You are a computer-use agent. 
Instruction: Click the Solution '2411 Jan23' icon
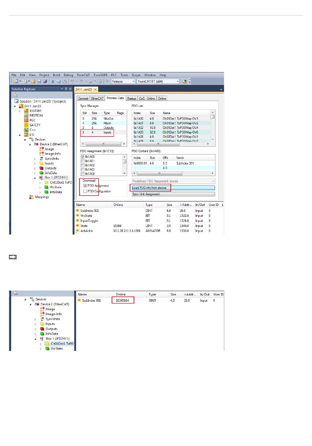pos(16,101)
